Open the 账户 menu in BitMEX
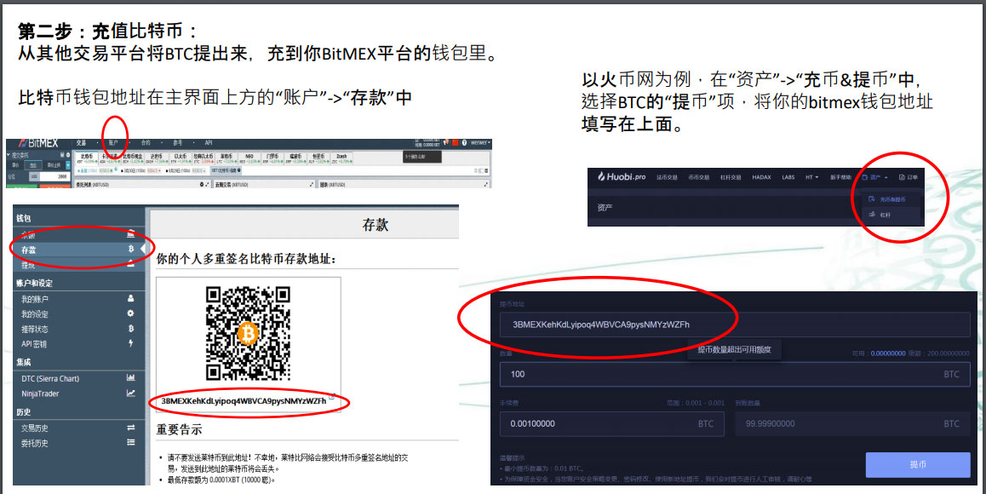This screenshot has width=986, height=494. 113,143
